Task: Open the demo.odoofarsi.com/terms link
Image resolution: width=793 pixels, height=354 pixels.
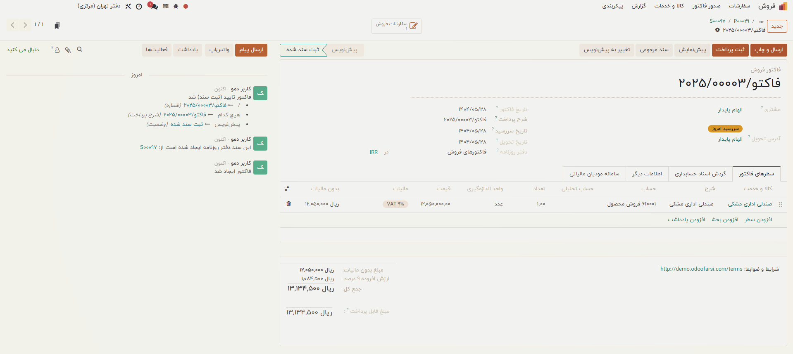Action: [x=701, y=269]
